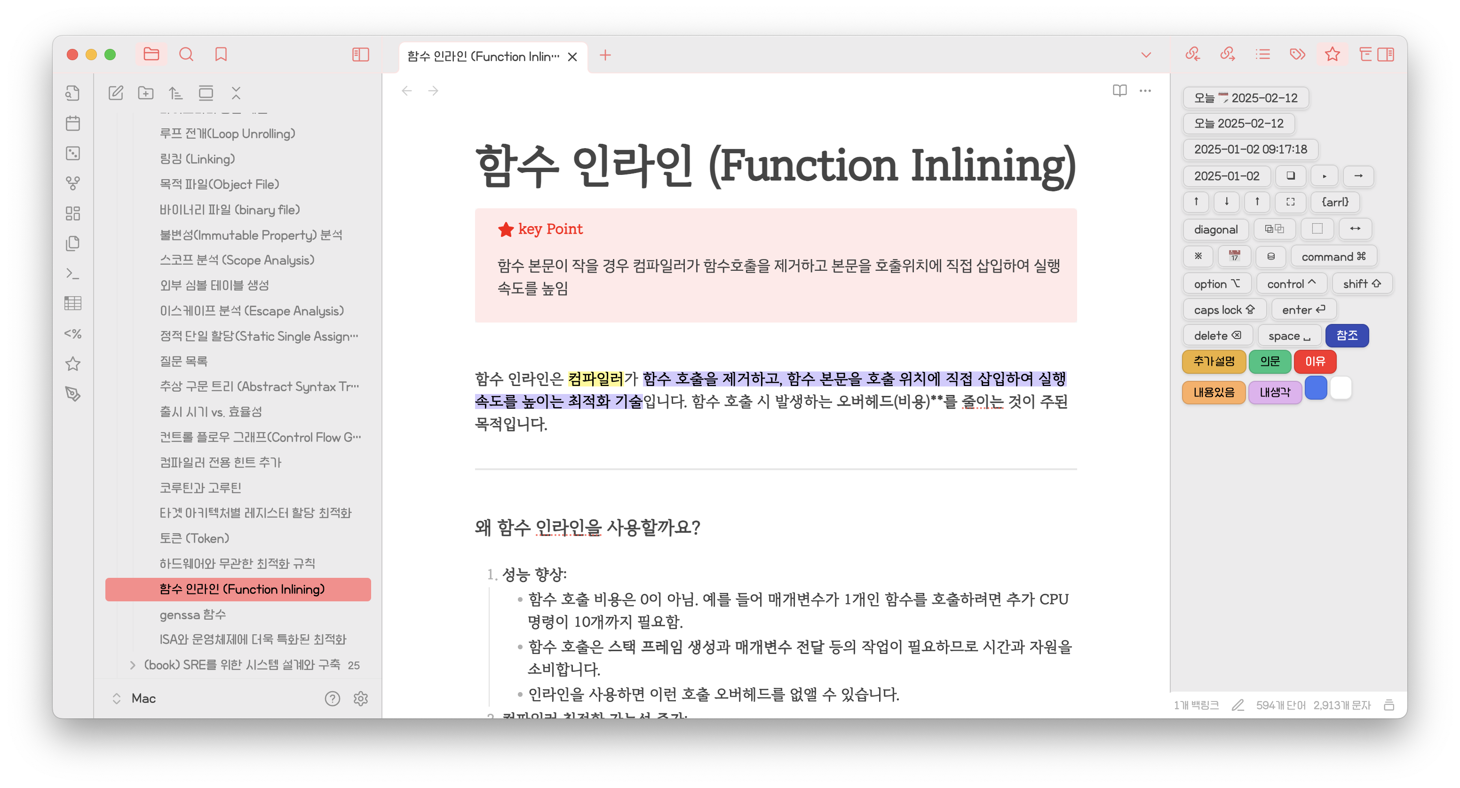
Task: Open command palette terminal icon
Action: click(72, 274)
